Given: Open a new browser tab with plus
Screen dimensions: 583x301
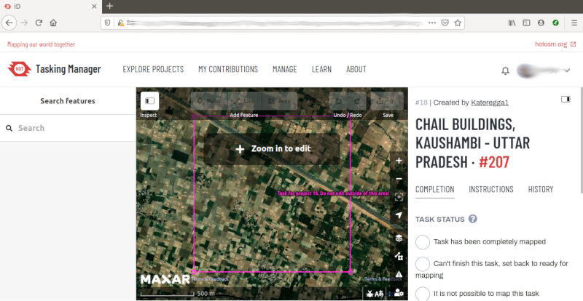Looking at the screenshot, I should (x=109, y=6).
